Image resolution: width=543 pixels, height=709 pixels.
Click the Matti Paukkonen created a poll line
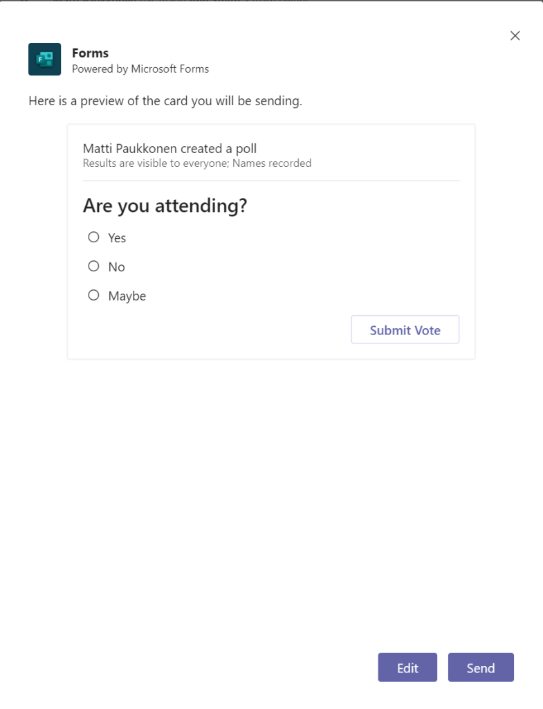(169, 148)
